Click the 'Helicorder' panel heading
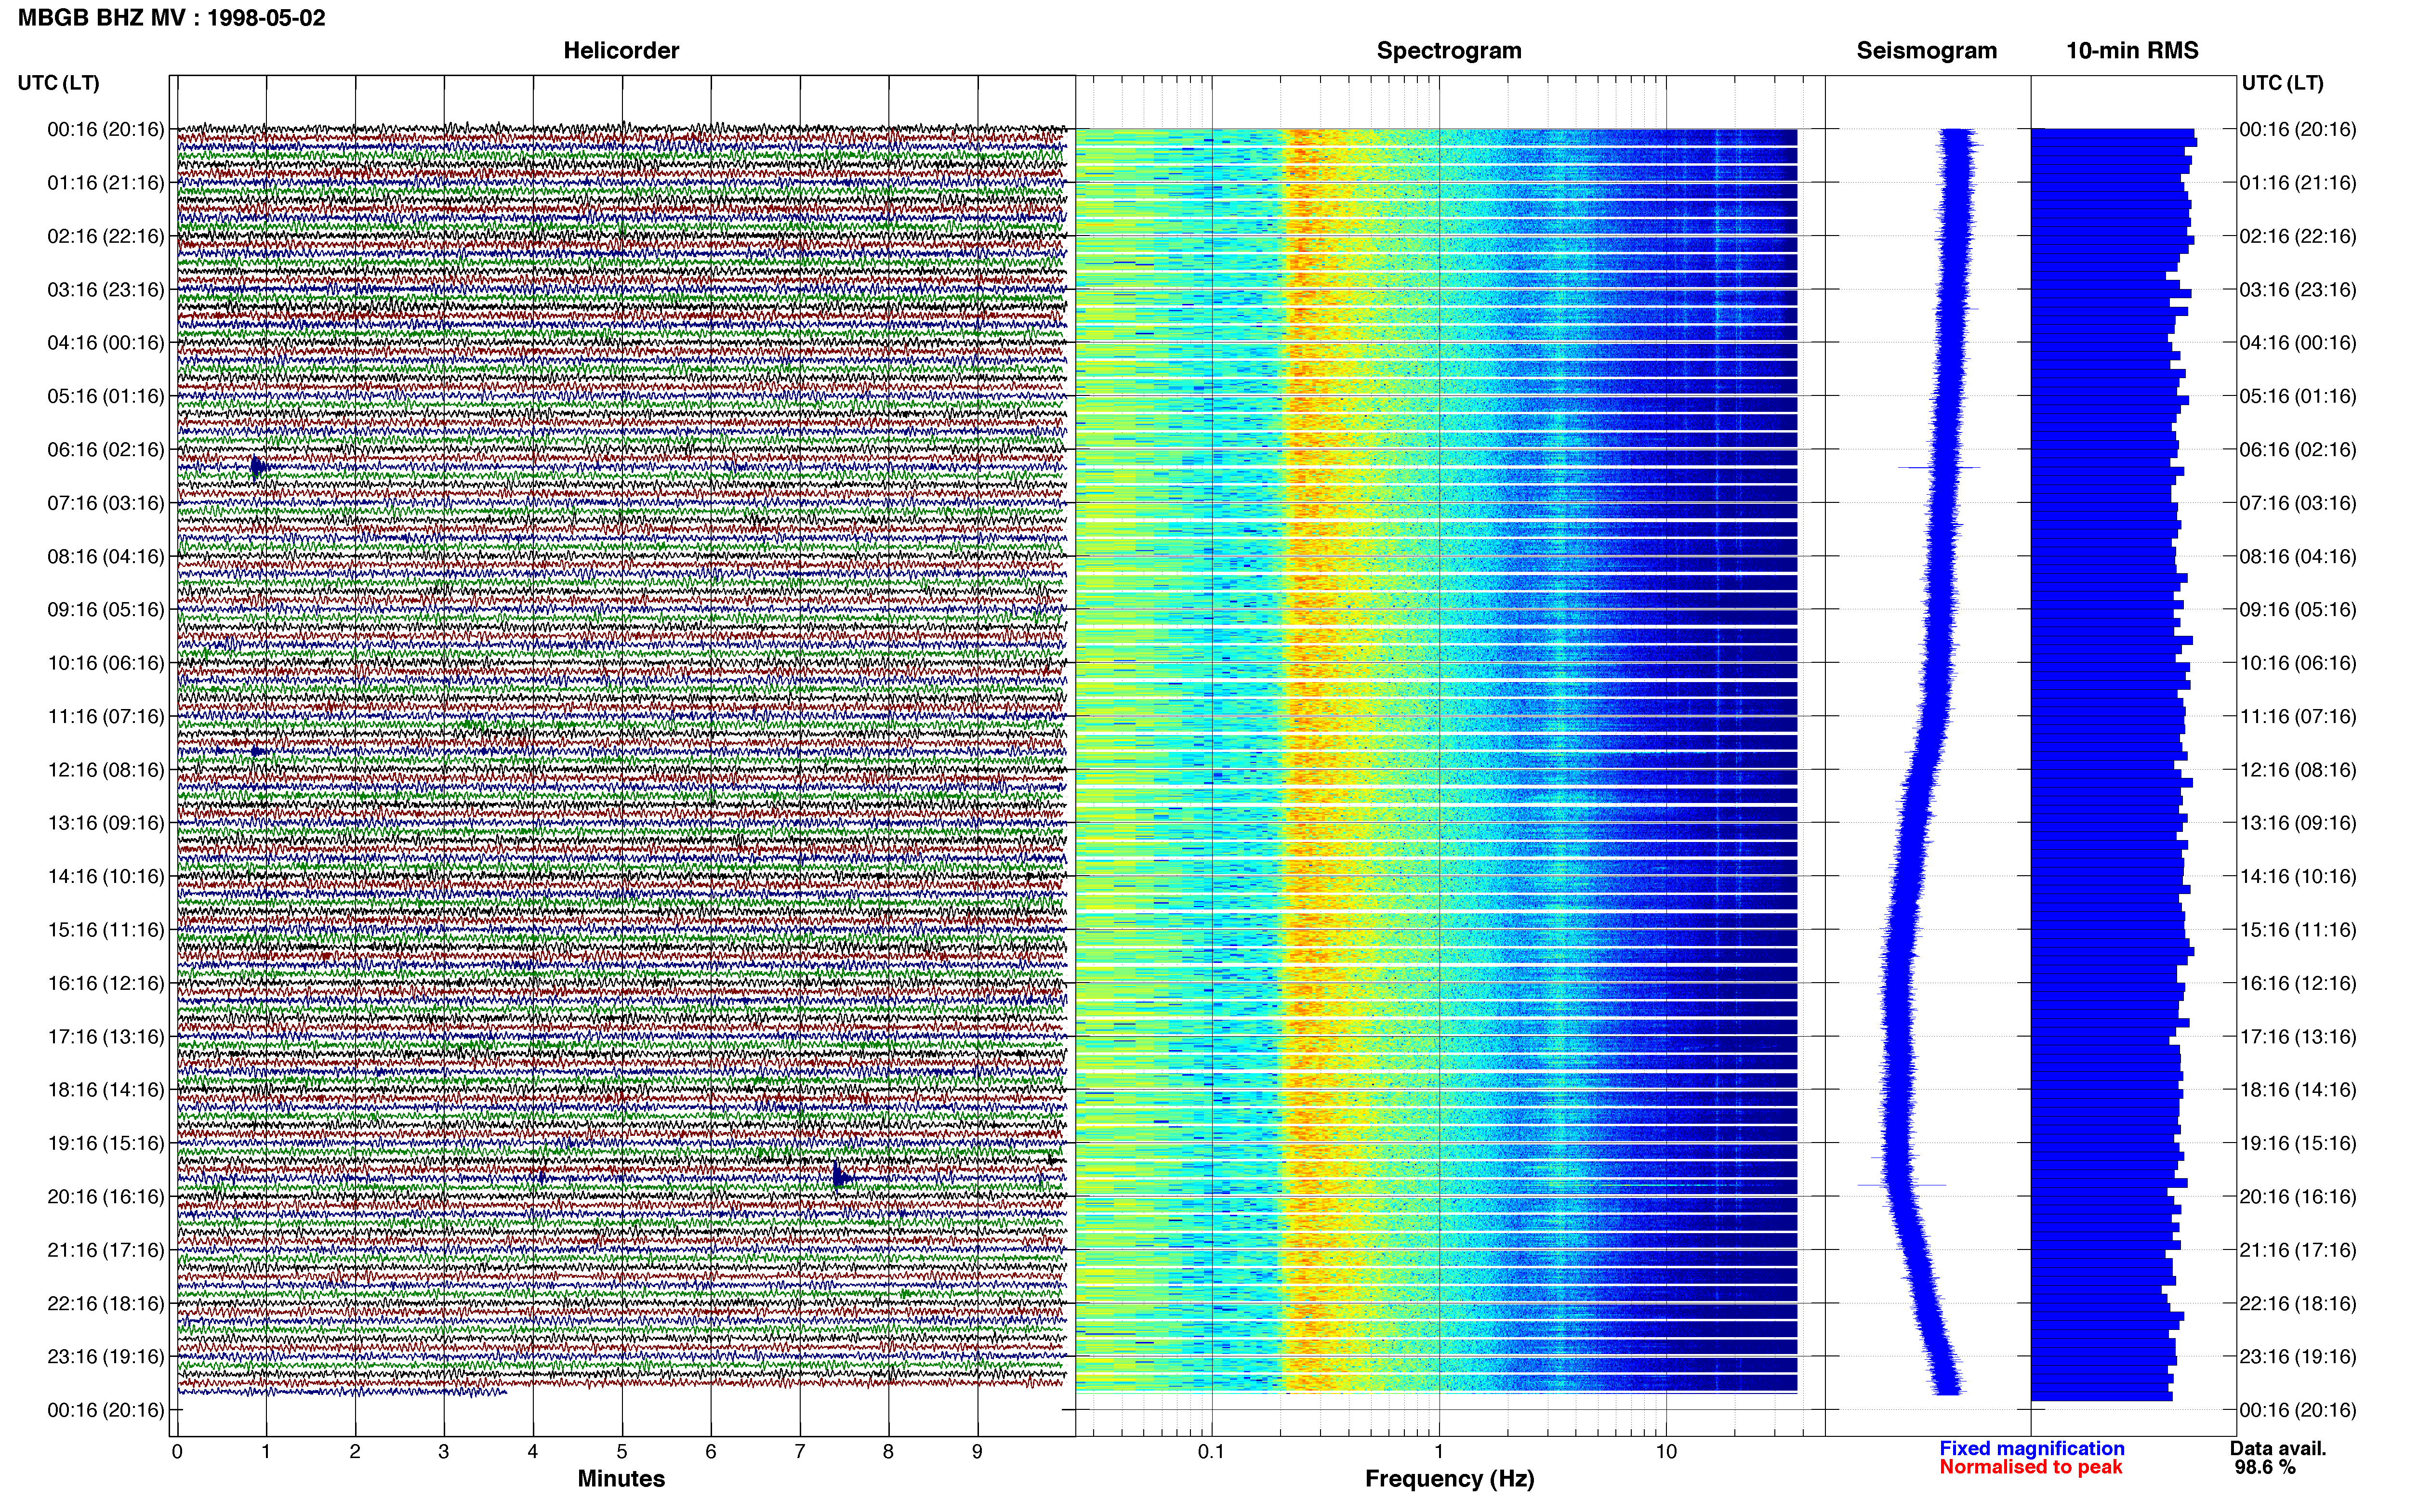Image resolution: width=2418 pixels, height=1512 pixels. pos(621,51)
